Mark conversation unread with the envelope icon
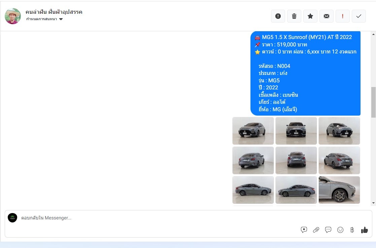The image size is (376, 248). coord(327,16)
